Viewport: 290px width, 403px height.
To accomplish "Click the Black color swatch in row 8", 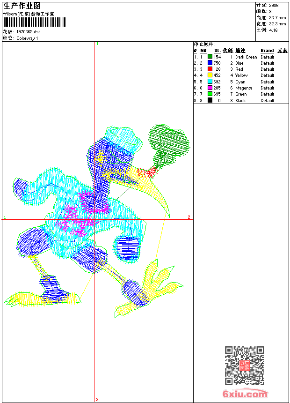I will [210, 100].
